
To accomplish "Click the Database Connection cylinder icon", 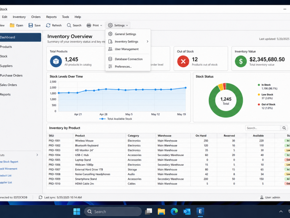I will click(110, 59).
